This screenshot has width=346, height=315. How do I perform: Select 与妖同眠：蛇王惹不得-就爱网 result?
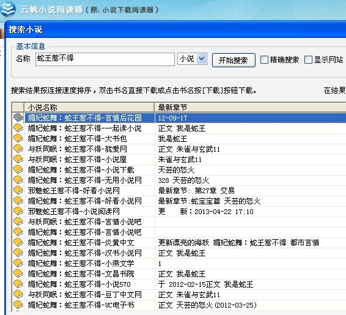click(77, 149)
